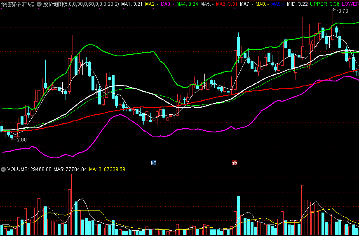This screenshot has width=359, height=236.
Task: Open the 股价地图 indicator dropdown arrow
Action: [40, 4]
